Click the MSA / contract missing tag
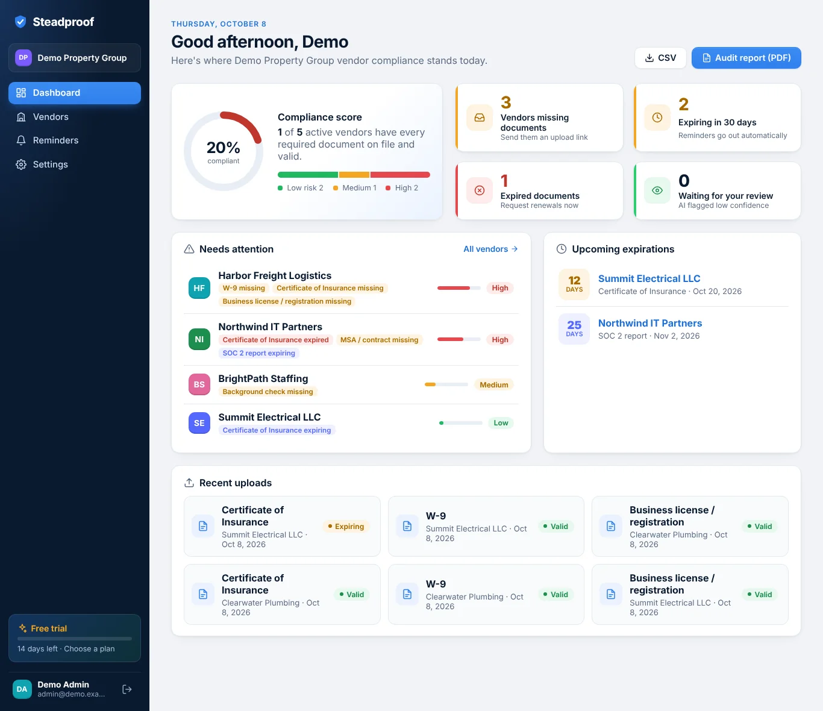 (379, 340)
